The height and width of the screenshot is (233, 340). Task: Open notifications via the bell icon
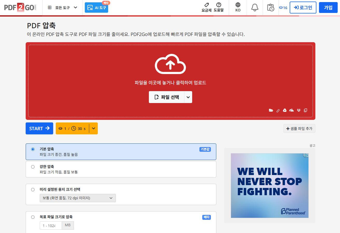coord(255,8)
